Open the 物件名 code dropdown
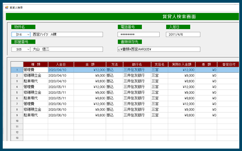 click(28, 35)
